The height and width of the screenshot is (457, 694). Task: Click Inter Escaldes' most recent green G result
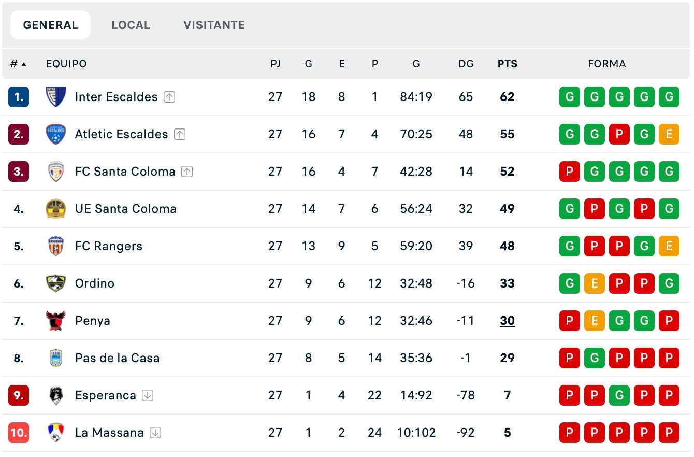669,97
